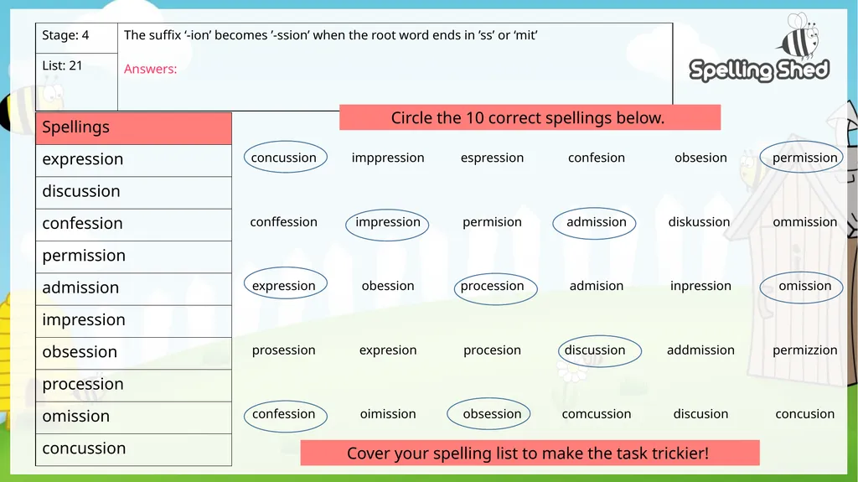Click the circled word 'admission' in the grid
The height and width of the screenshot is (482, 858).
coord(596,222)
